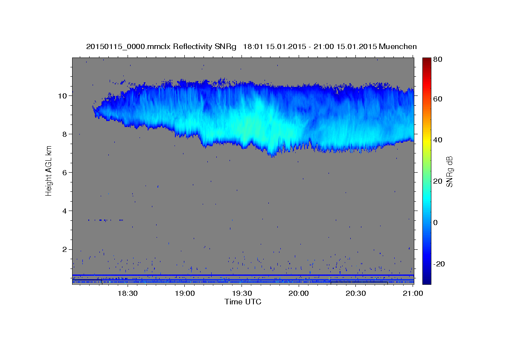Viewport: 512px width, 341px height.
Task: Click the colorbar value 40
Action: point(437,140)
